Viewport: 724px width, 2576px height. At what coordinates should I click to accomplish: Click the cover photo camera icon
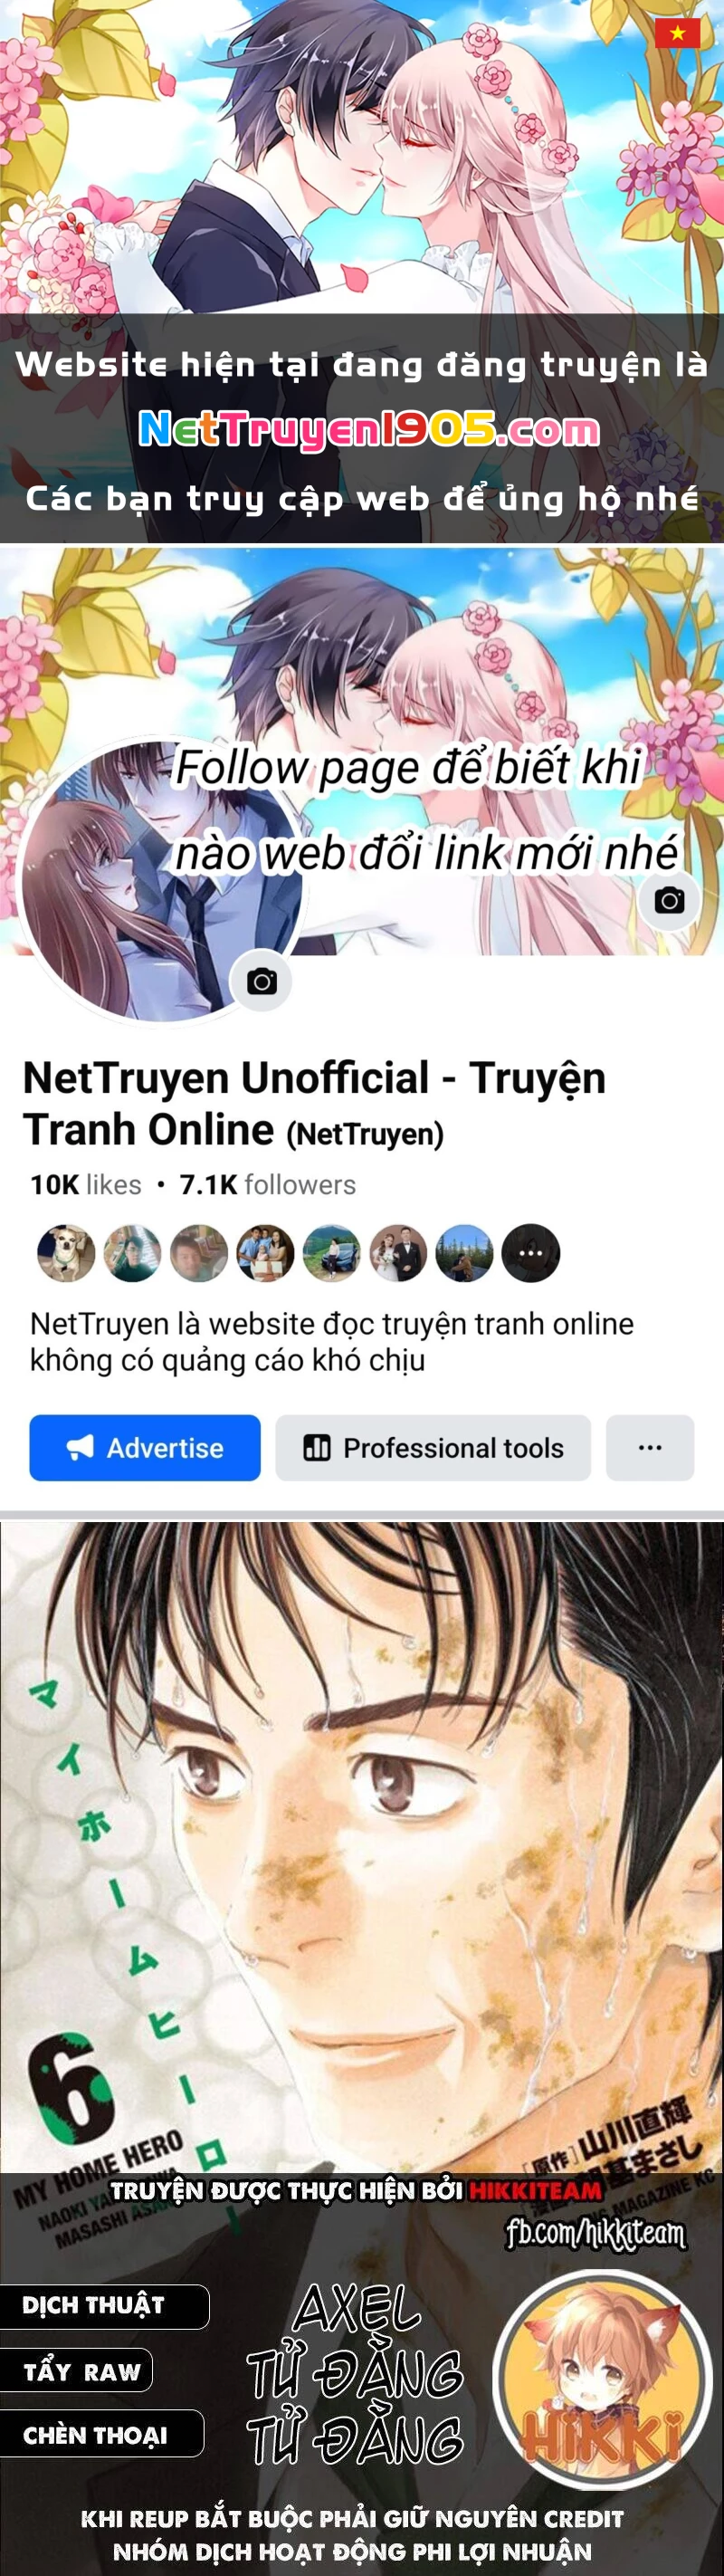(669, 900)
